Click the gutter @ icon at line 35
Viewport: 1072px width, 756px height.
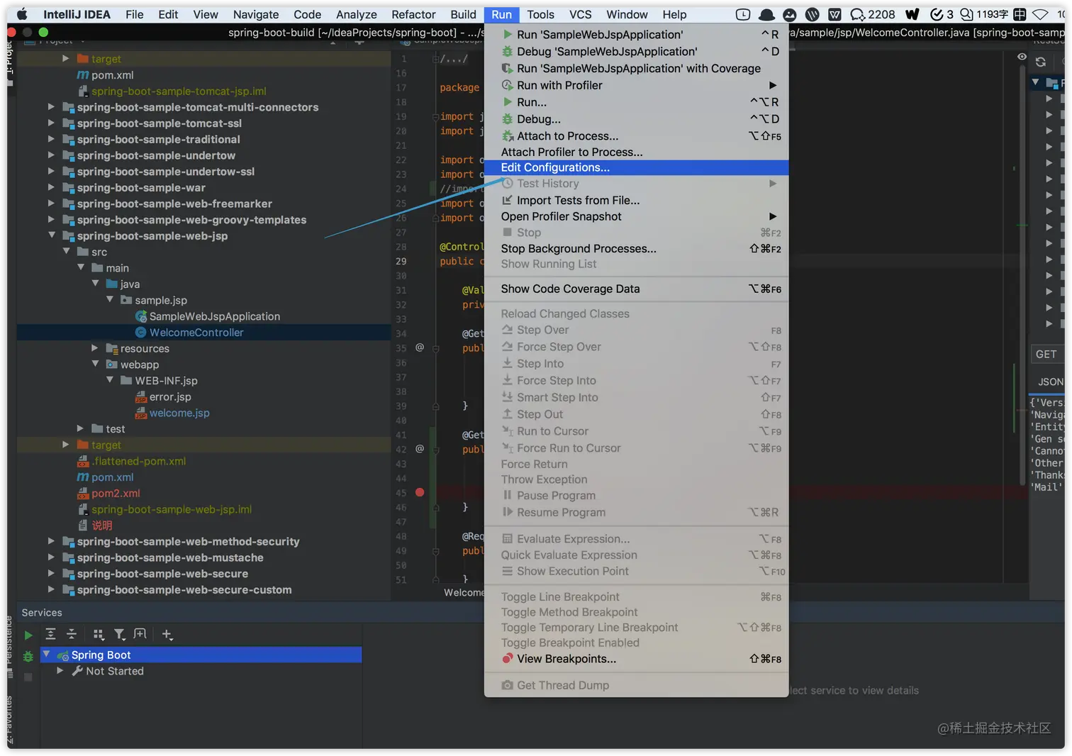[420, 348]
